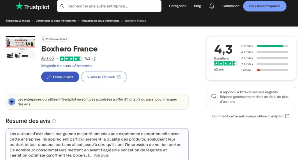
Task: Open the Blog page
Action: (198, 6)
